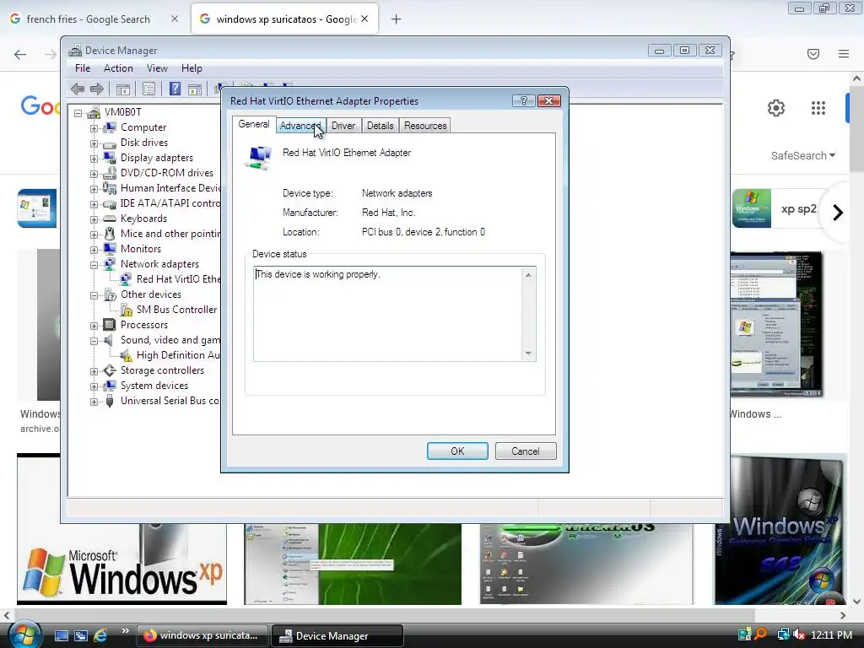Viewport: 864px width, 648px height.
Task: Expand the Computer tree node
Action: [x=94, y=128]
